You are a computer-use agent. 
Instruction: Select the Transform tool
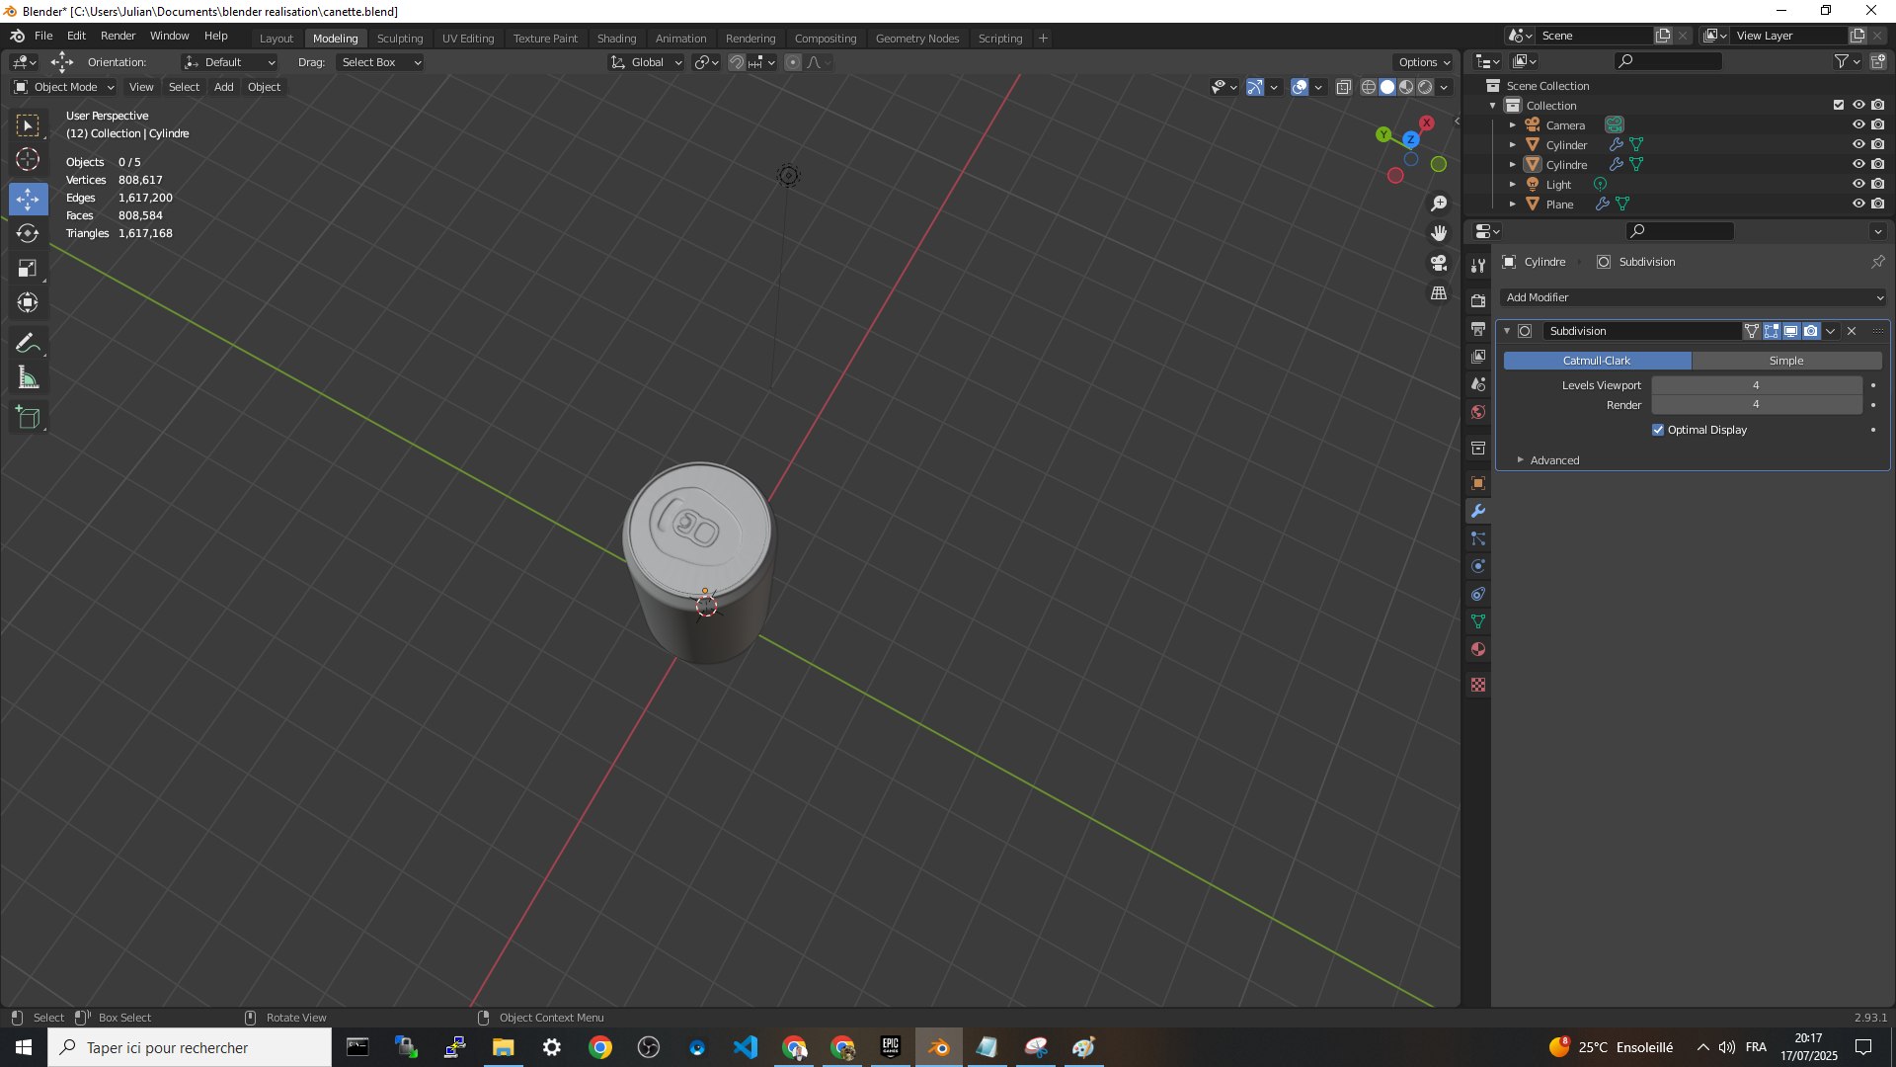29,302
